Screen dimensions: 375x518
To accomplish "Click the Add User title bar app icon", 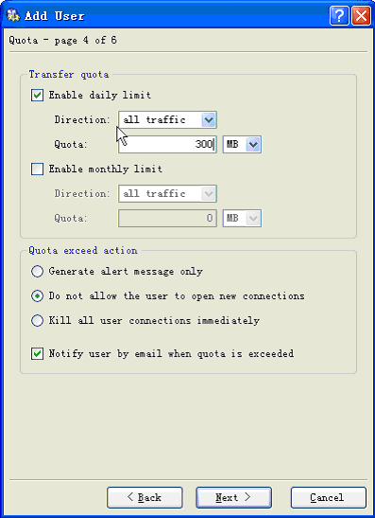I will pyautogui.click(x=13, y=15).
